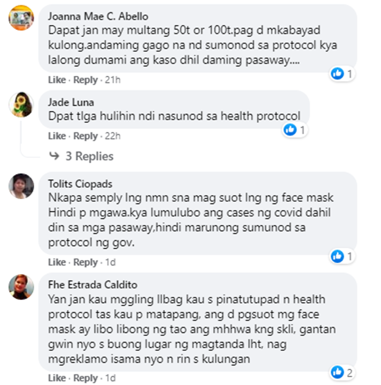Click the like reaction icon on Joanna Mae's comment
The image size is (381, 385).
337,73
